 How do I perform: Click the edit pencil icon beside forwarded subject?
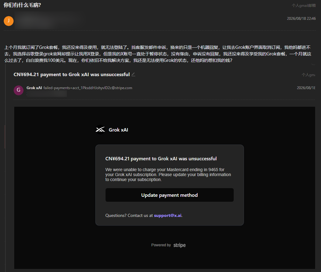pyautogui.click(x=133, y=75)
